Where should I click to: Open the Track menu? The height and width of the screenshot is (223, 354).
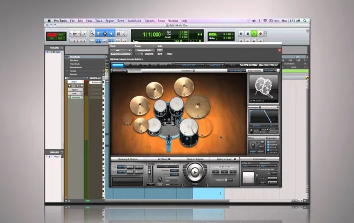pos(99,20)
